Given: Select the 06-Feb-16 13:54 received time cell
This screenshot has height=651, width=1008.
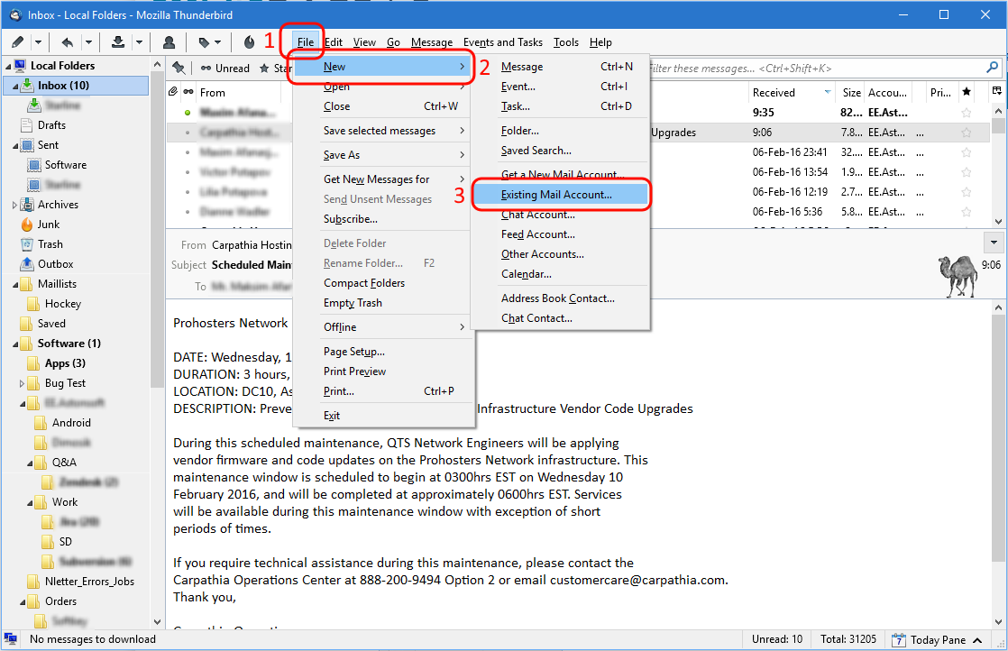Looking at the screenshot, I should tap(790, 172).
